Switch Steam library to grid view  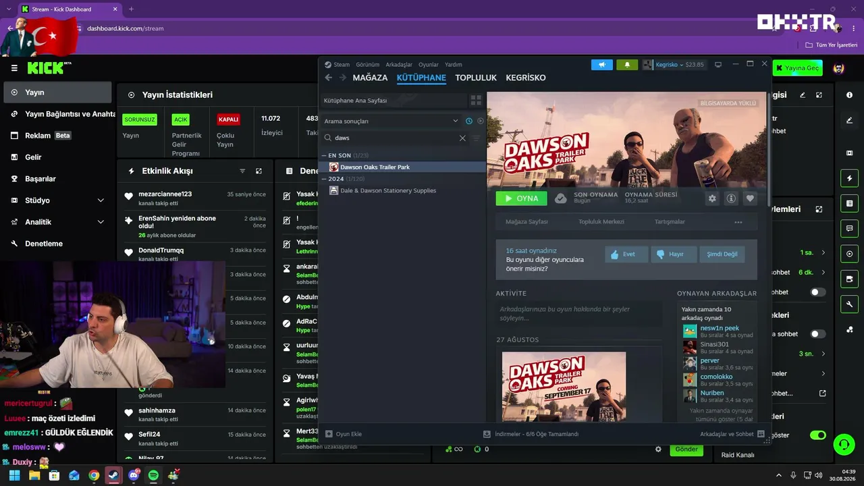[477, 100]
